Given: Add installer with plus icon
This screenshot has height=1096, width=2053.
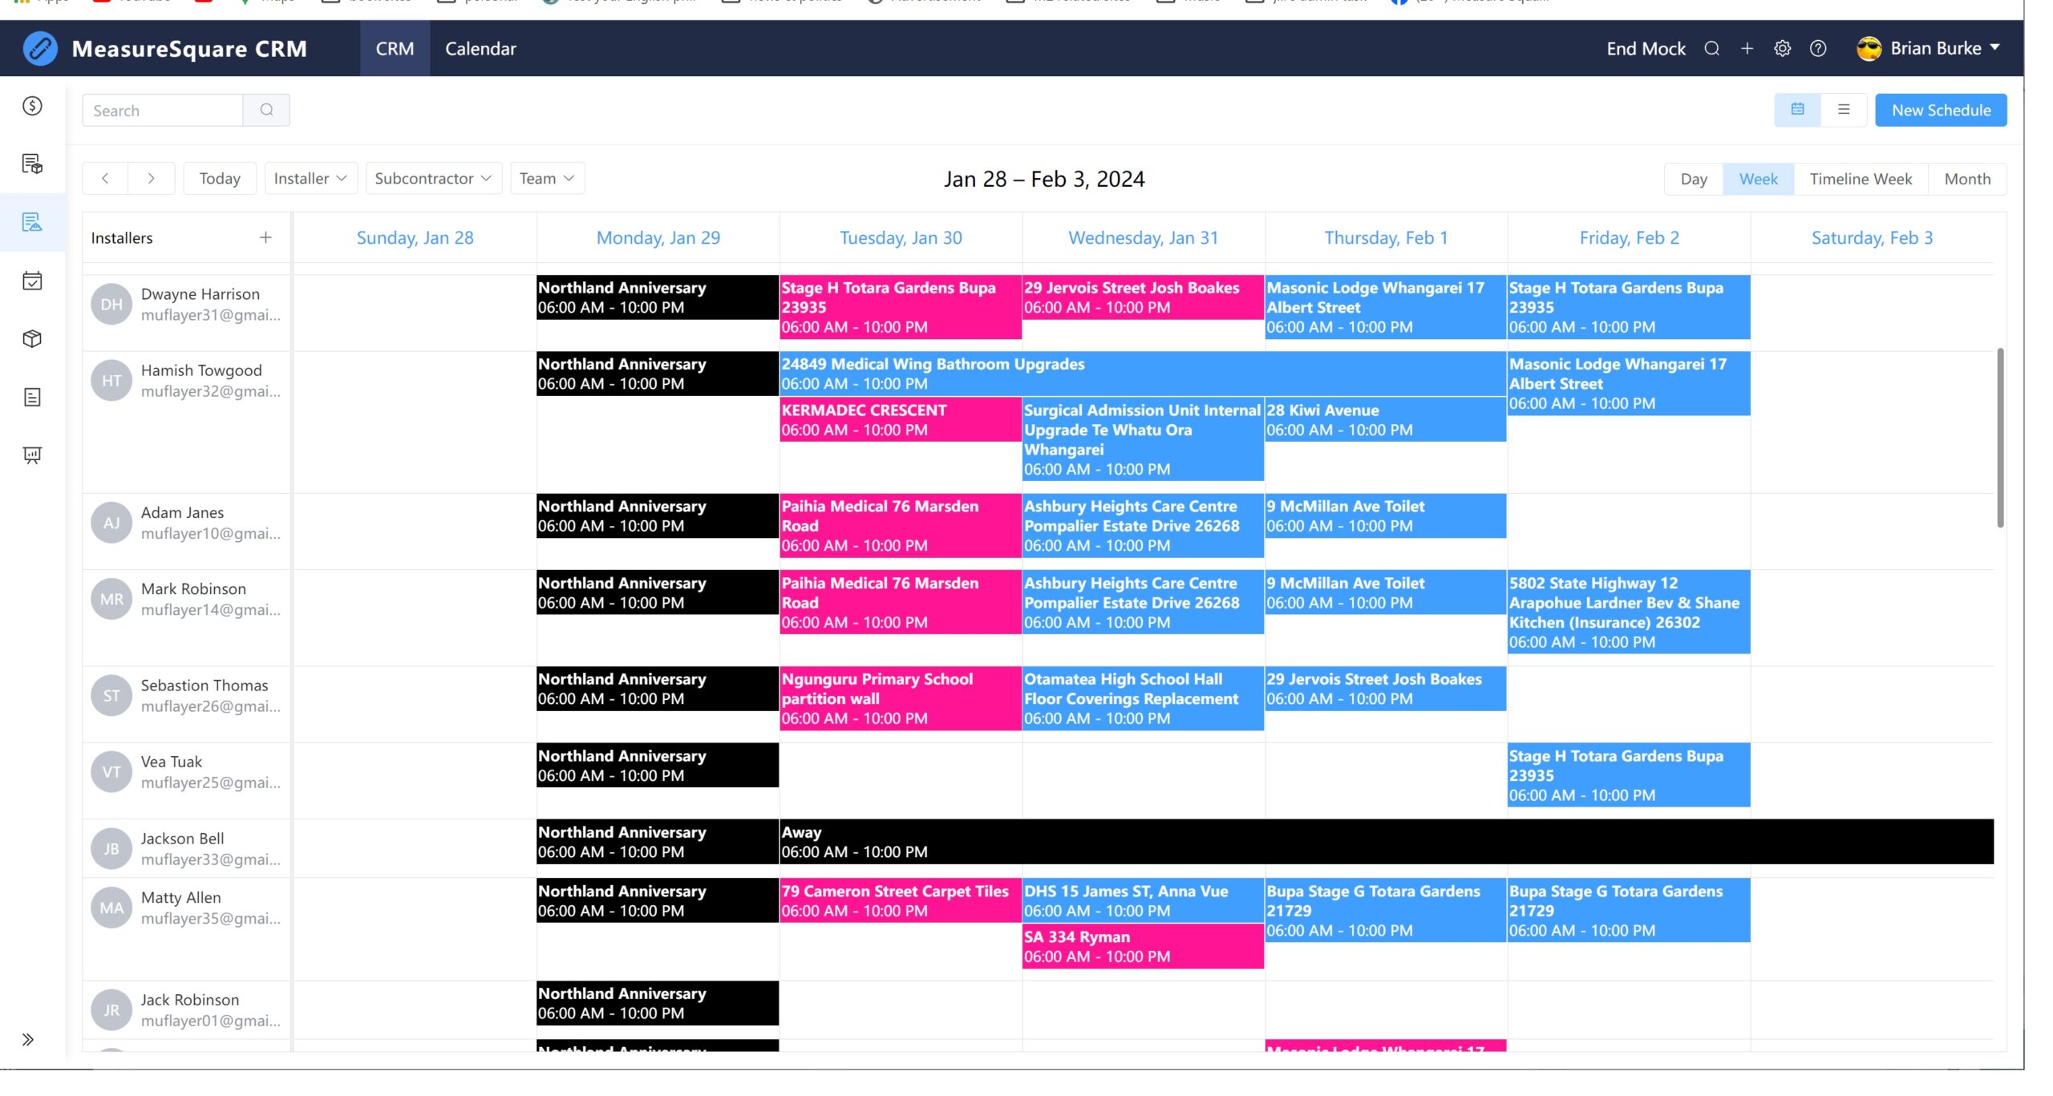Looking at the screenshot, I should [265, 237].
